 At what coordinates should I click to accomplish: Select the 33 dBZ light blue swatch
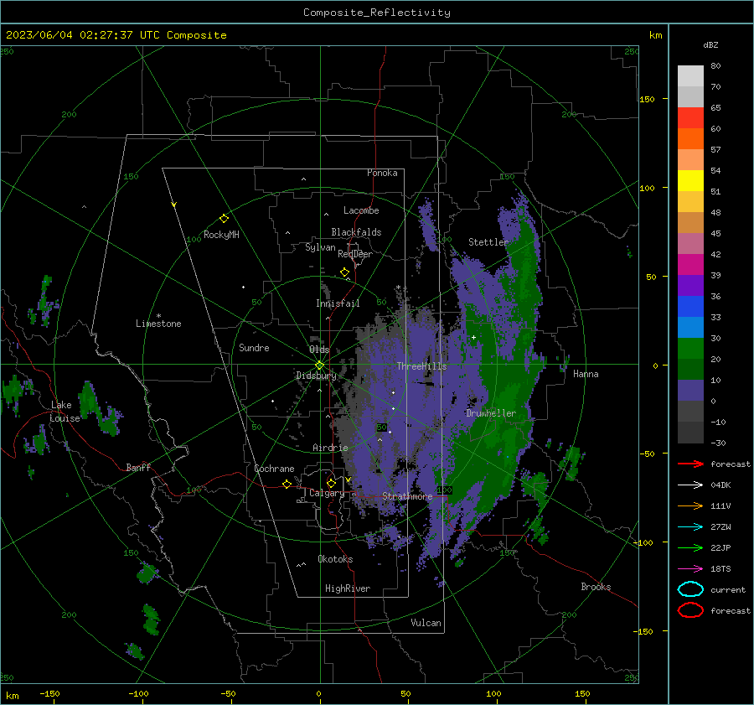[690, 327]
